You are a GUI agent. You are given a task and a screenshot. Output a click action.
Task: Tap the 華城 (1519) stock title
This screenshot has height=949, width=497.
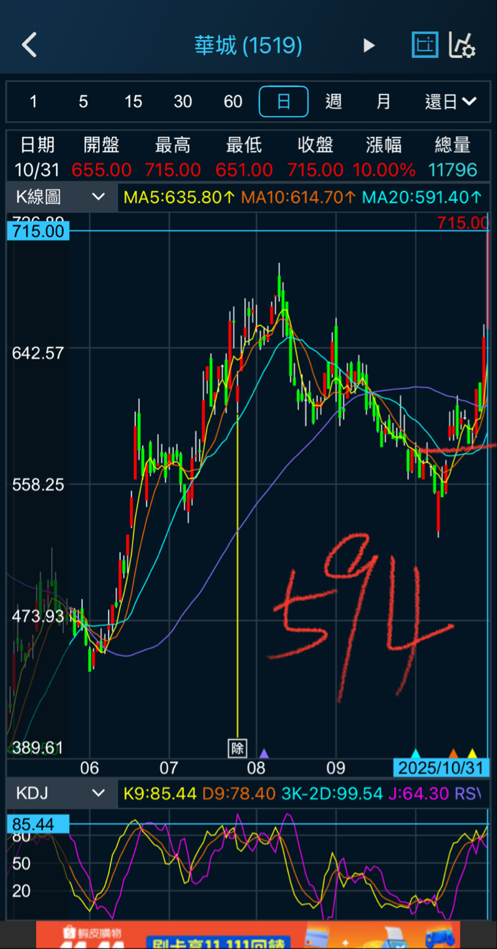pyautogui.click(x=248, y=46)
